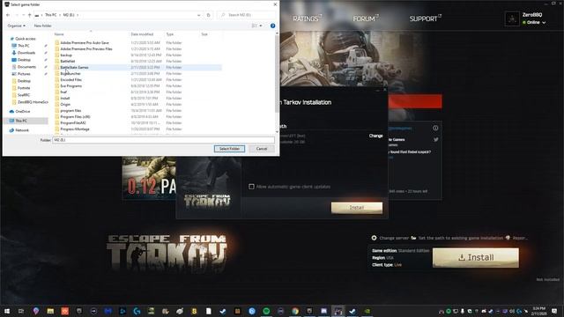The height and width of the screenshot is (317, 564).
Task: Select the Encoded Files folder
Action: pos(70,79)
